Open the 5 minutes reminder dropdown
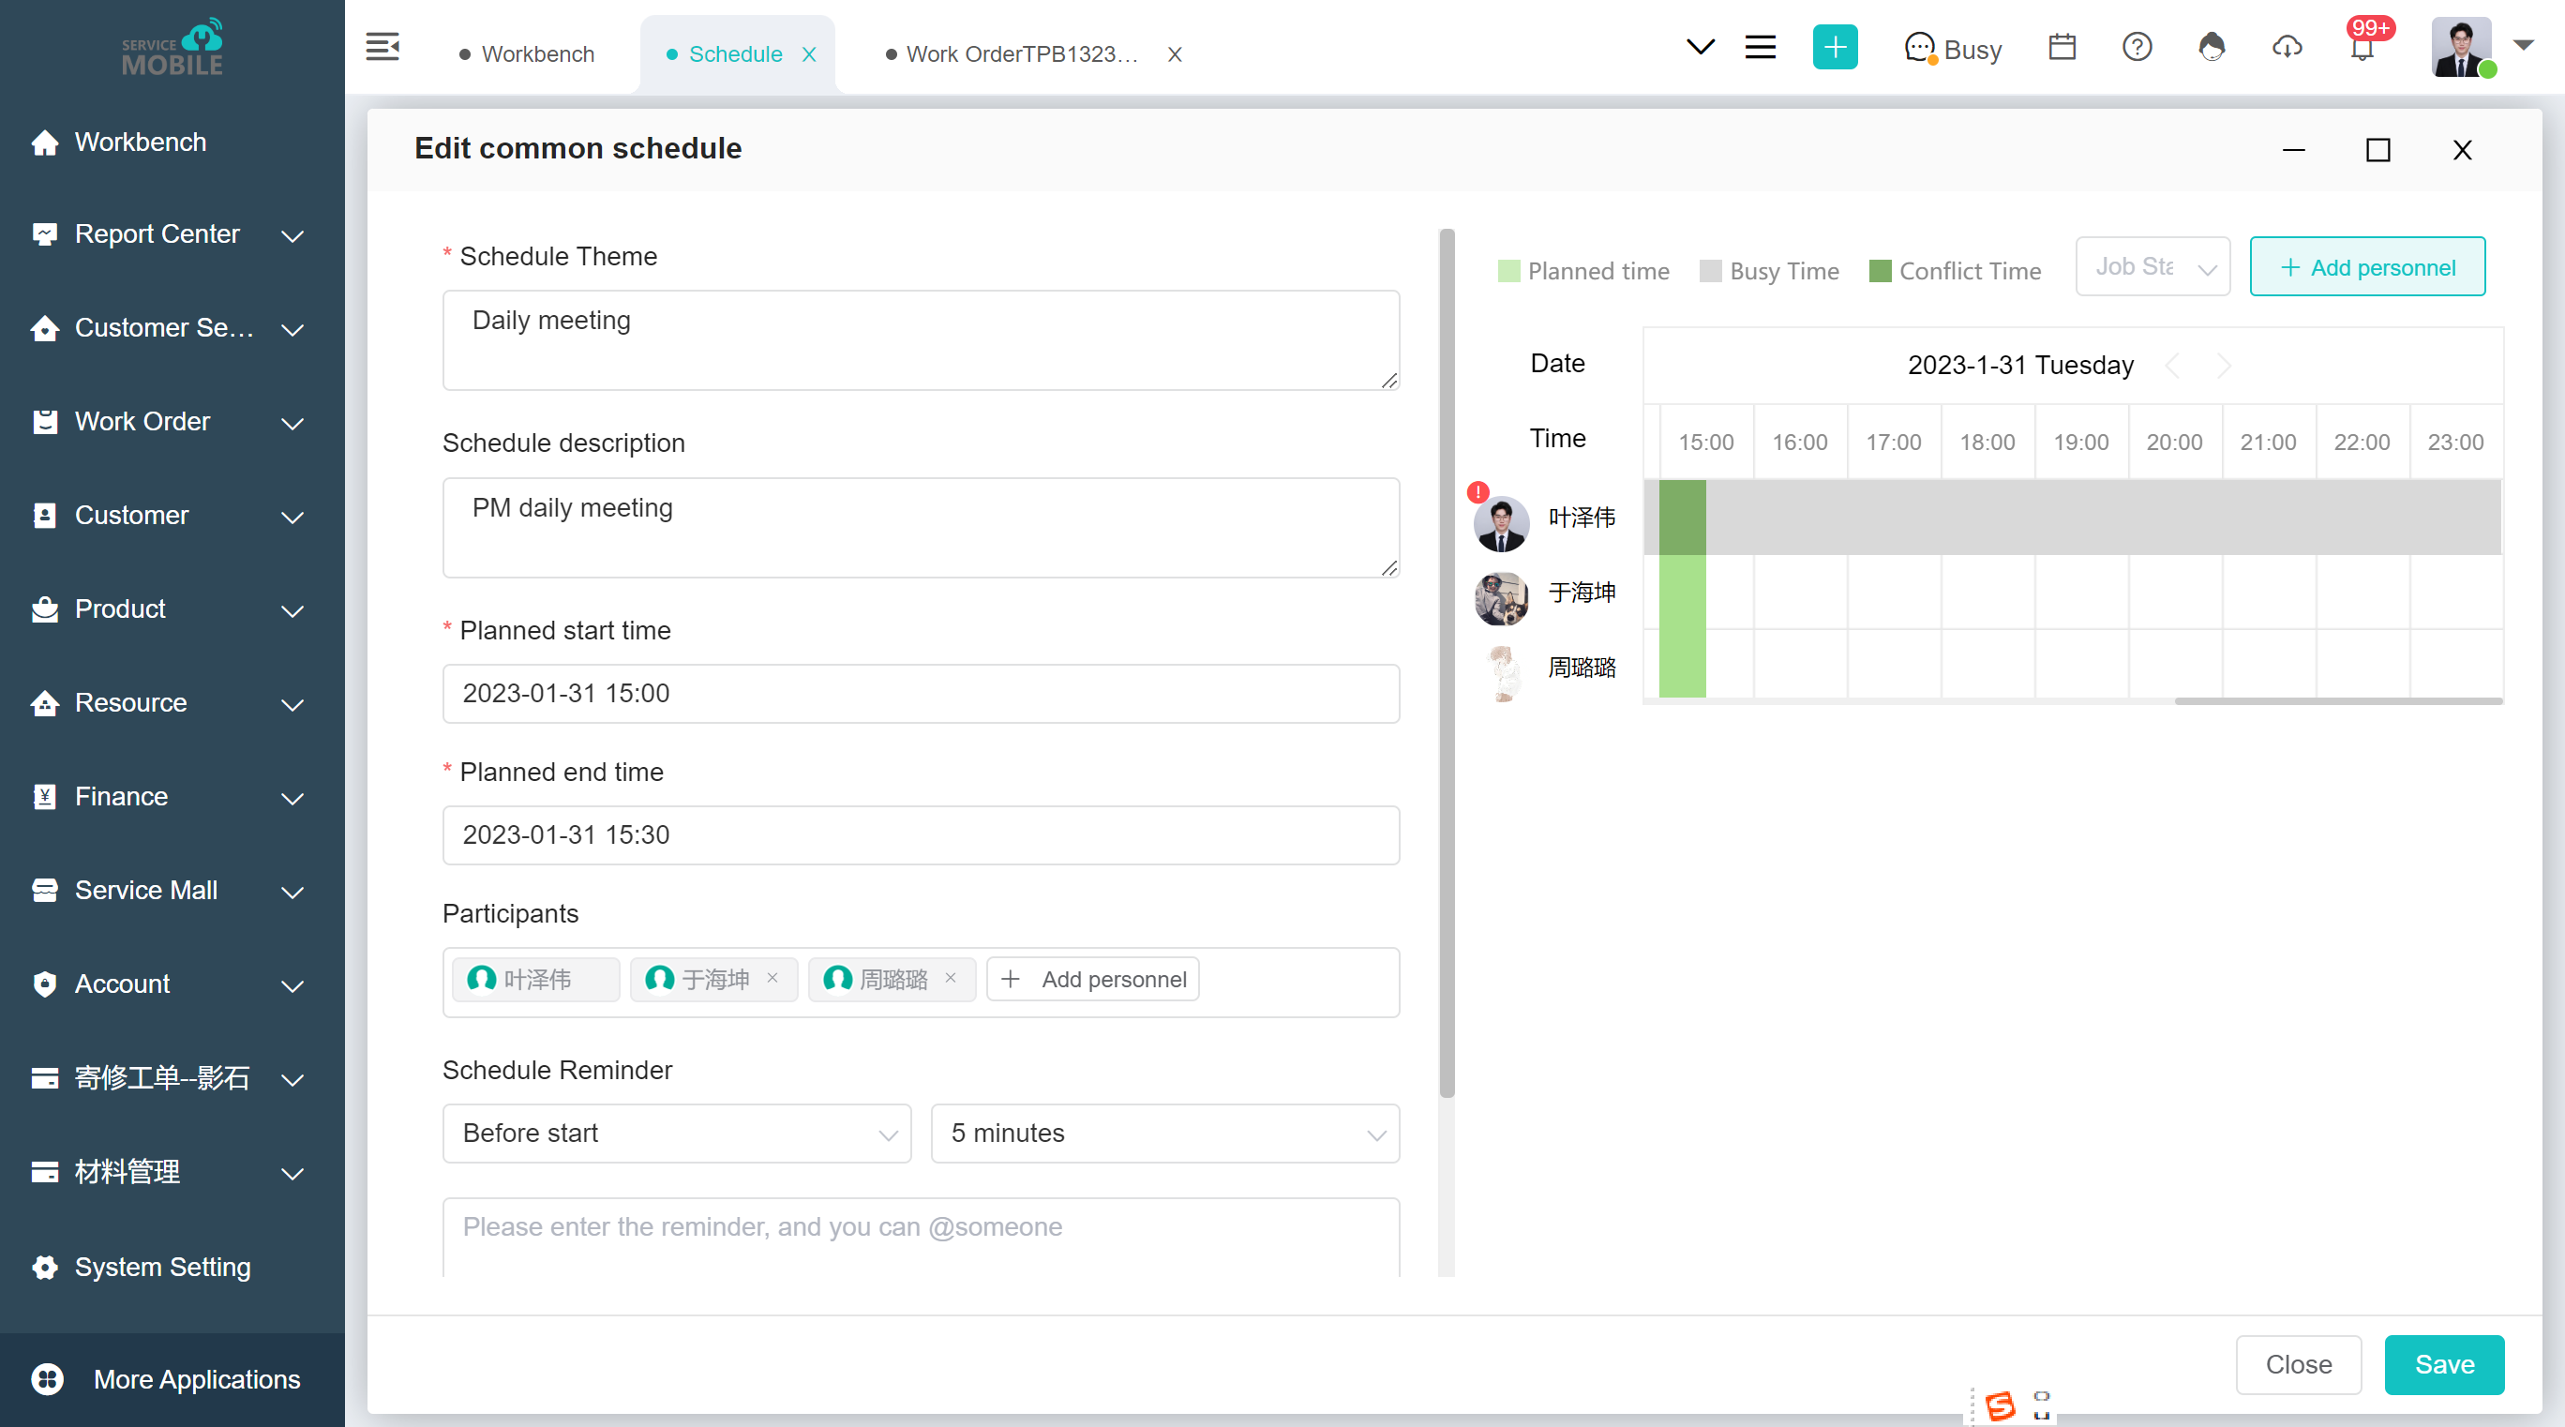 [1165, 1134]
